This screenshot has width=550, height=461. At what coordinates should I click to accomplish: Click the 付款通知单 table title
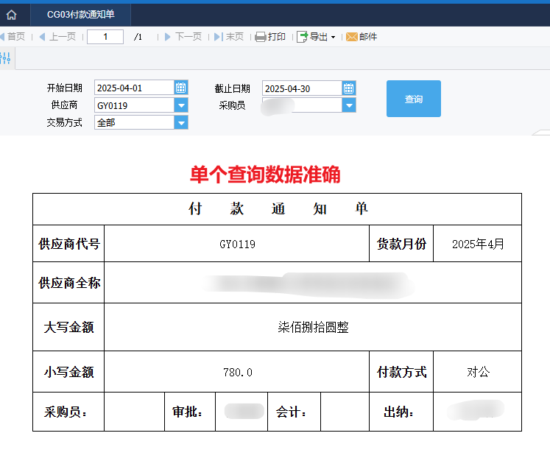(x=277, y=209)
